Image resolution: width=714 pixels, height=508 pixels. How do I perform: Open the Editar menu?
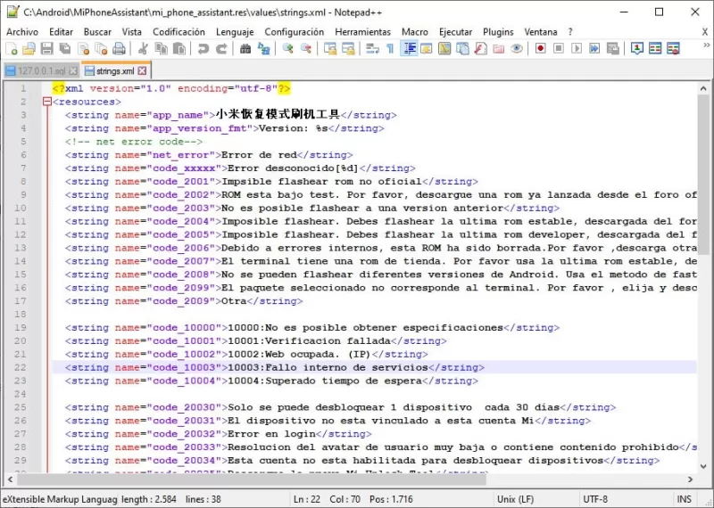click(61, 32)
